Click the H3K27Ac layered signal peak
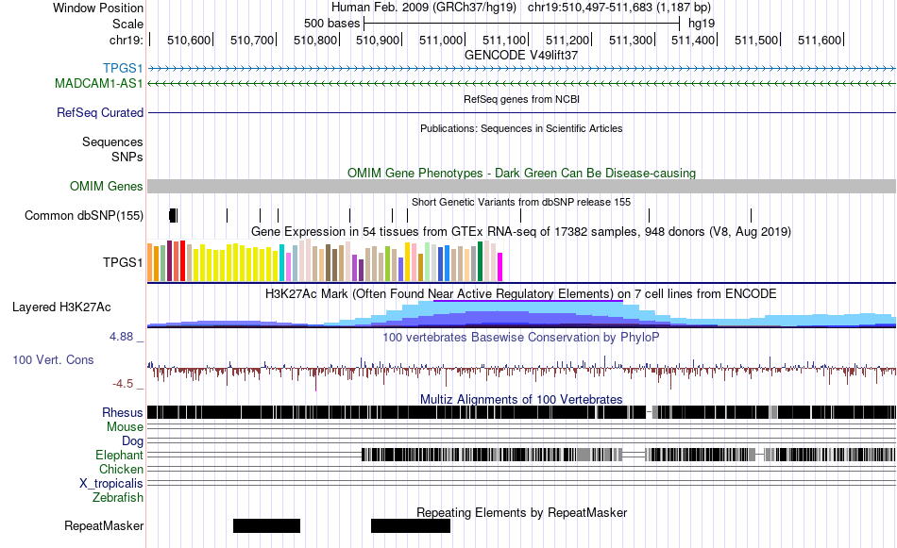This screenshot has height=548, width=897. point(521,314)
